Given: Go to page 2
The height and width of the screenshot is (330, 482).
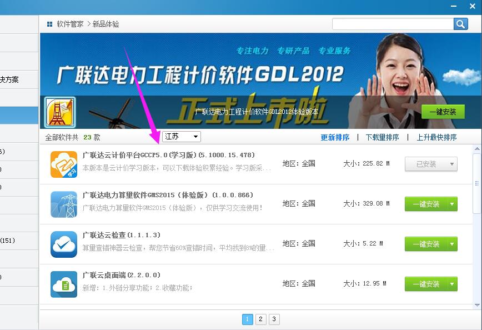Looking at the screenshot, I should (x=260, y=319).
